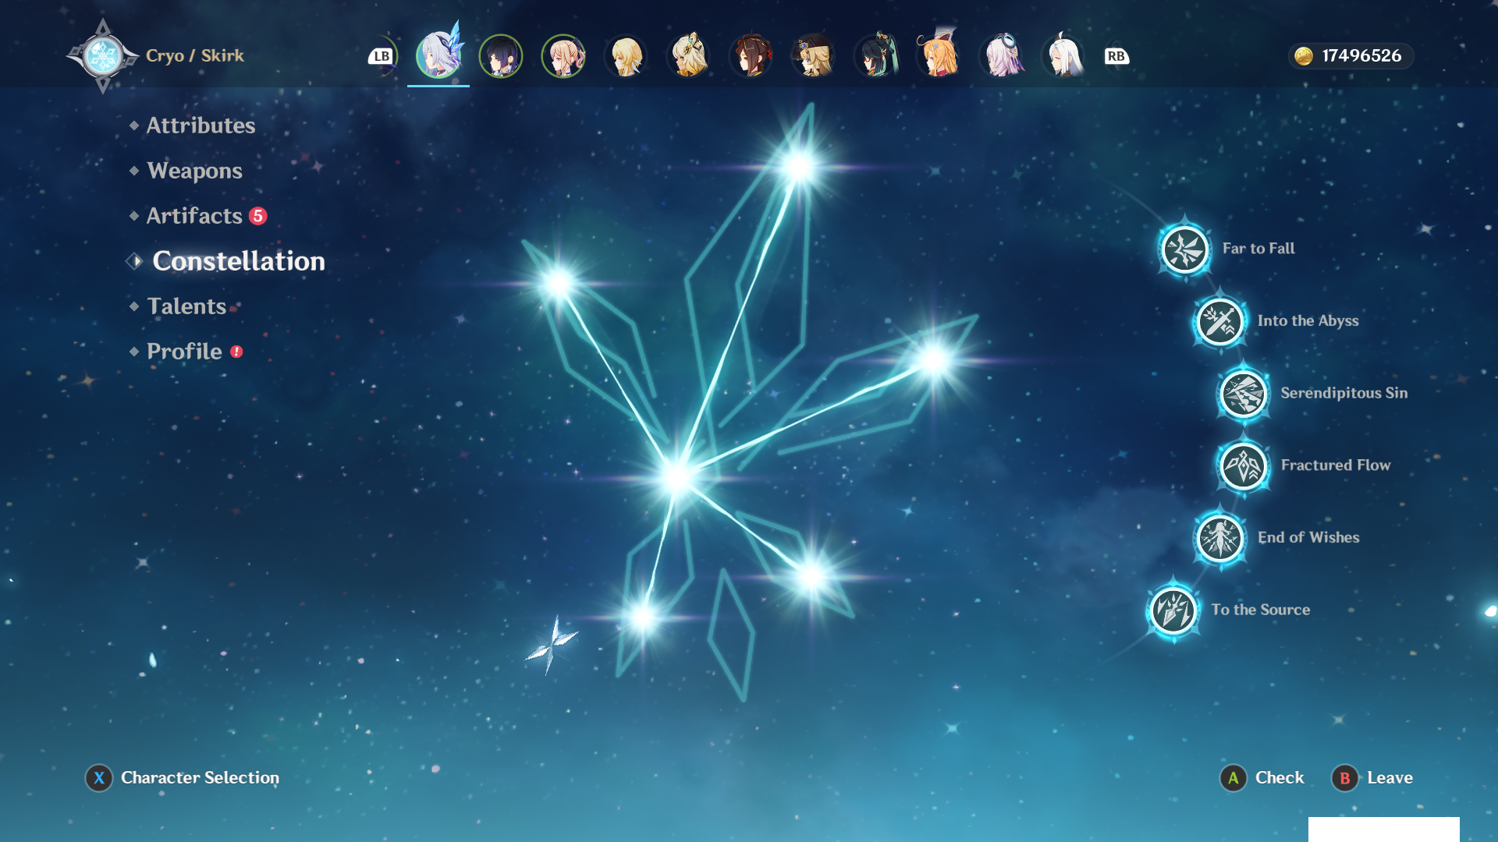1498x842 pixels.
Task: Click the Character Selection label
Action: 200,778
